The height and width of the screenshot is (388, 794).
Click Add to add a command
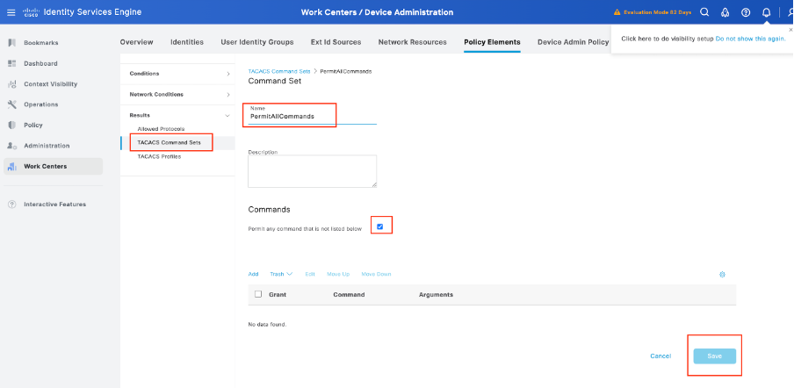253,274
